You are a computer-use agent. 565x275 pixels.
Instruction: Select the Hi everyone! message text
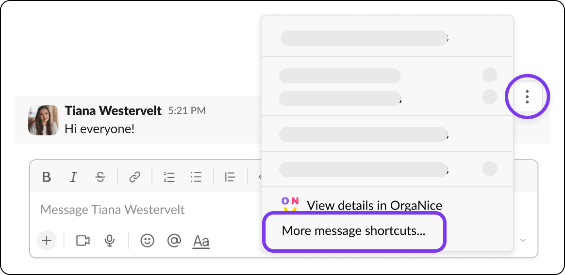pos(100,129)
